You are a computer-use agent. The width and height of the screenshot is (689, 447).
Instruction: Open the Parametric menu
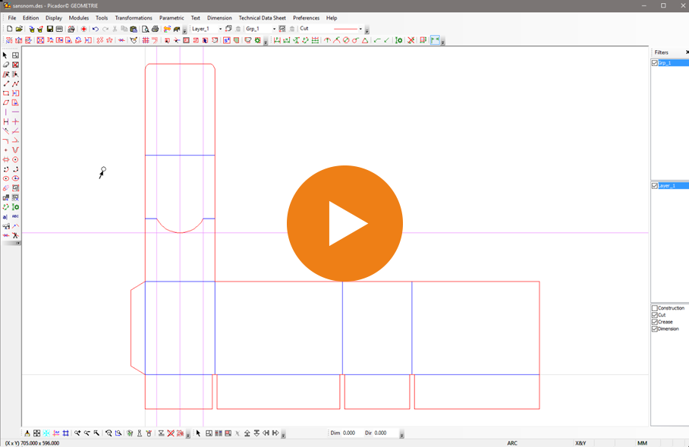pyautogui.click(x=171, y=18)
